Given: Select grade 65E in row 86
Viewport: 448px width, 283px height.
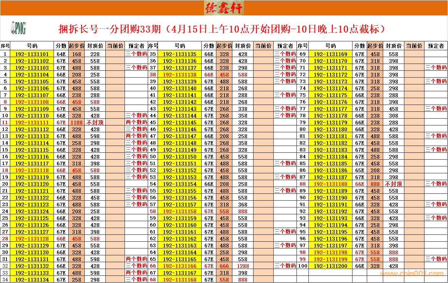Looking at the screenshot, I should (360, 170).
